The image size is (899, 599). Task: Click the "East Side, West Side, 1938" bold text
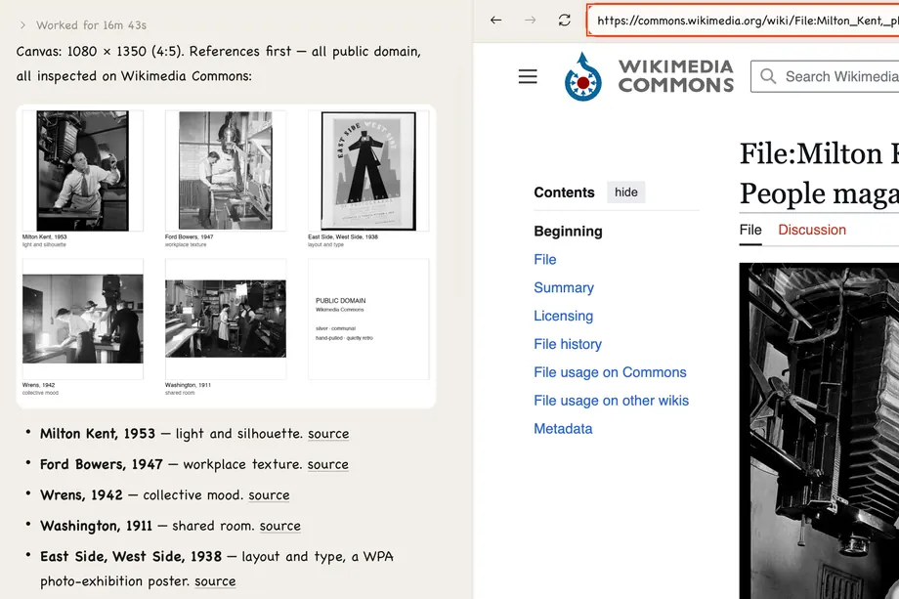pyautogui.click(x=131, y=557)
